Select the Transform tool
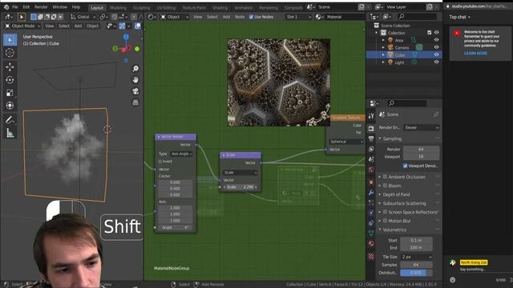The width and height of the screenshot is (513, 288). pyautogui.click(x=10, y=106)
